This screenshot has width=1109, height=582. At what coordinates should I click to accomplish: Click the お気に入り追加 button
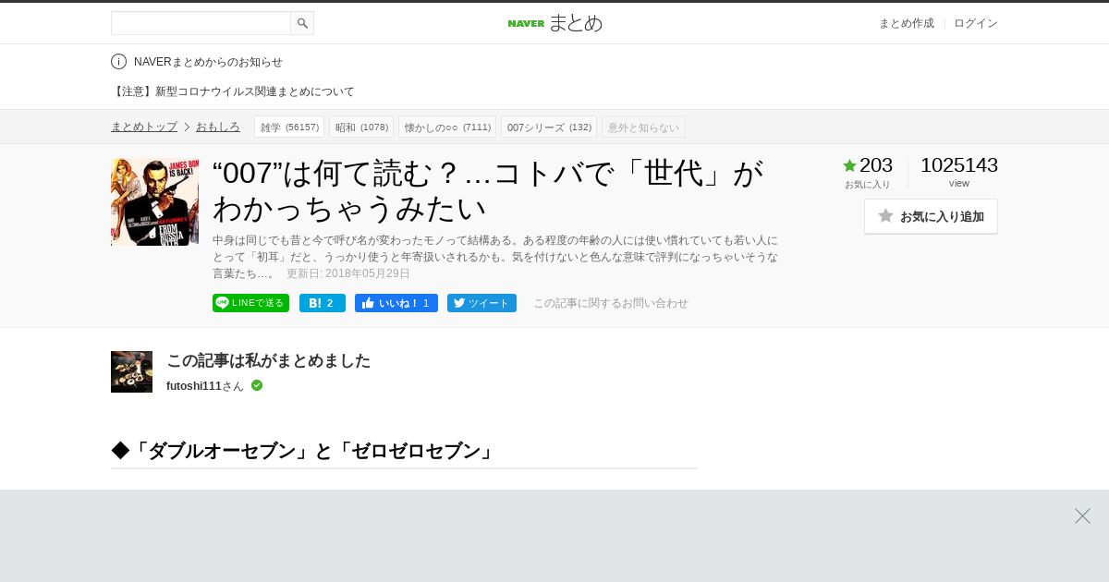point(931,216)
